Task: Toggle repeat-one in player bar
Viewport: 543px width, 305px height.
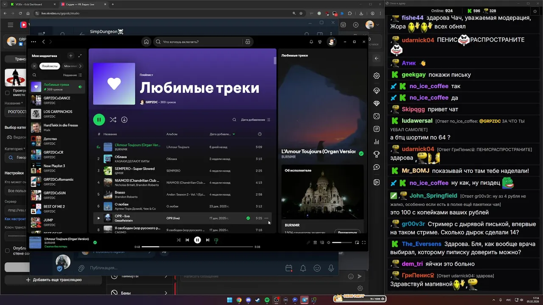Action: click(x=216, y=240)
